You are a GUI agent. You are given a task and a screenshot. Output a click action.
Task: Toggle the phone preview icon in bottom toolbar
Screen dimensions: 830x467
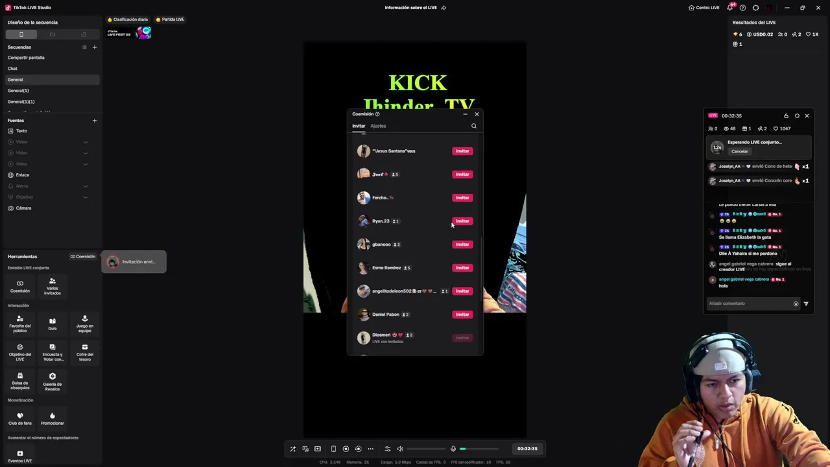pos(333,449)
